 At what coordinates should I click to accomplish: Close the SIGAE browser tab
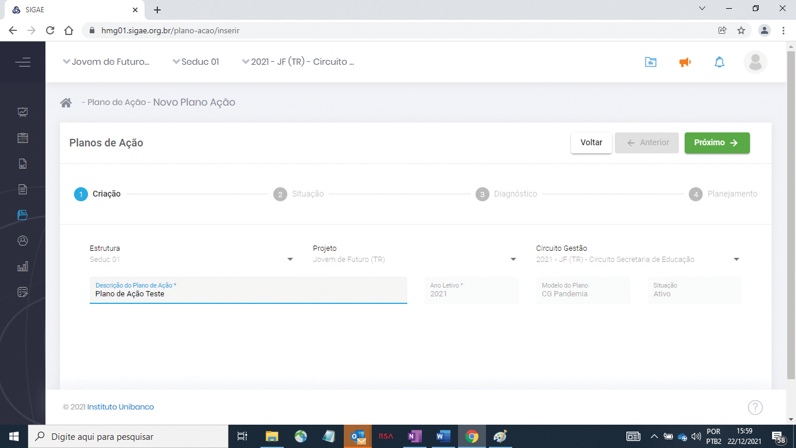point(135,10)
